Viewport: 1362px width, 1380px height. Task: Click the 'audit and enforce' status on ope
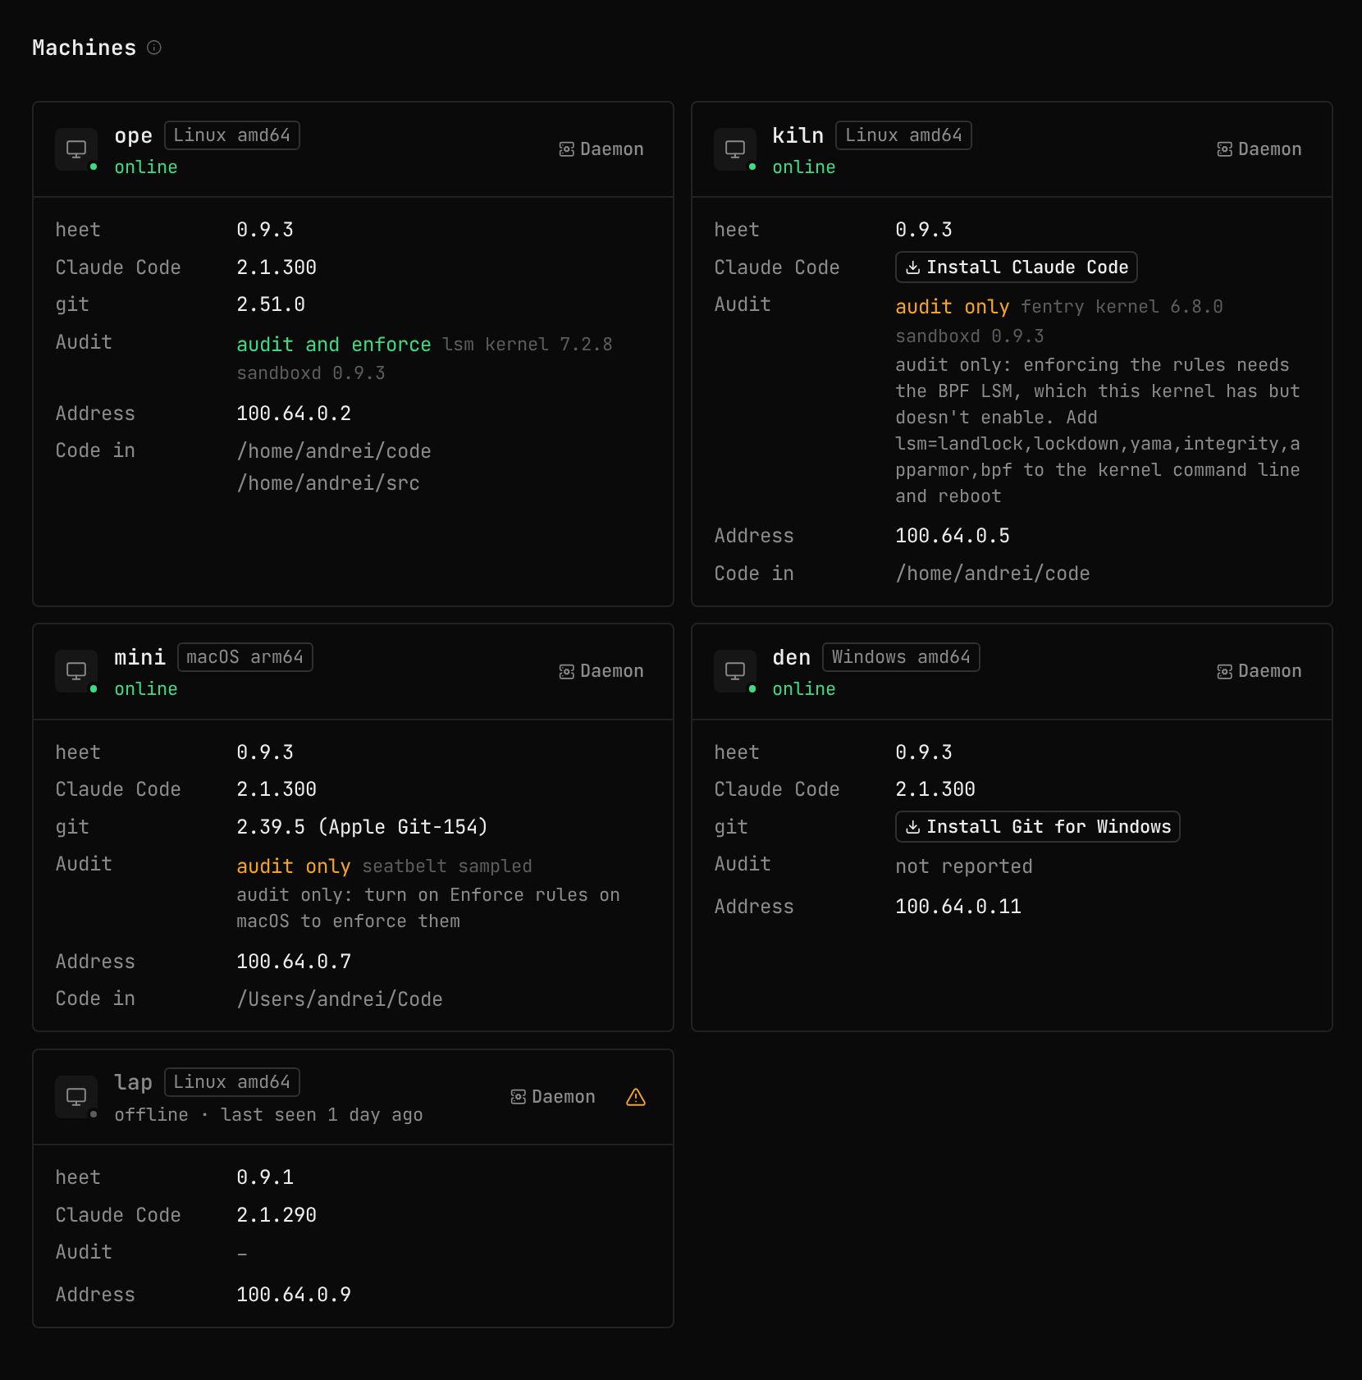pyautogui.click(x=334, y=345)
